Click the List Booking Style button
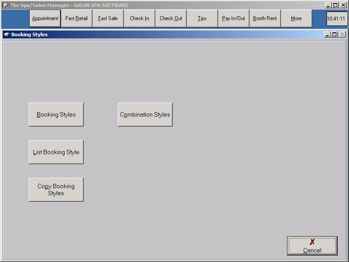Viewport: 349px width, 262px height. click(x=56, y=152)
